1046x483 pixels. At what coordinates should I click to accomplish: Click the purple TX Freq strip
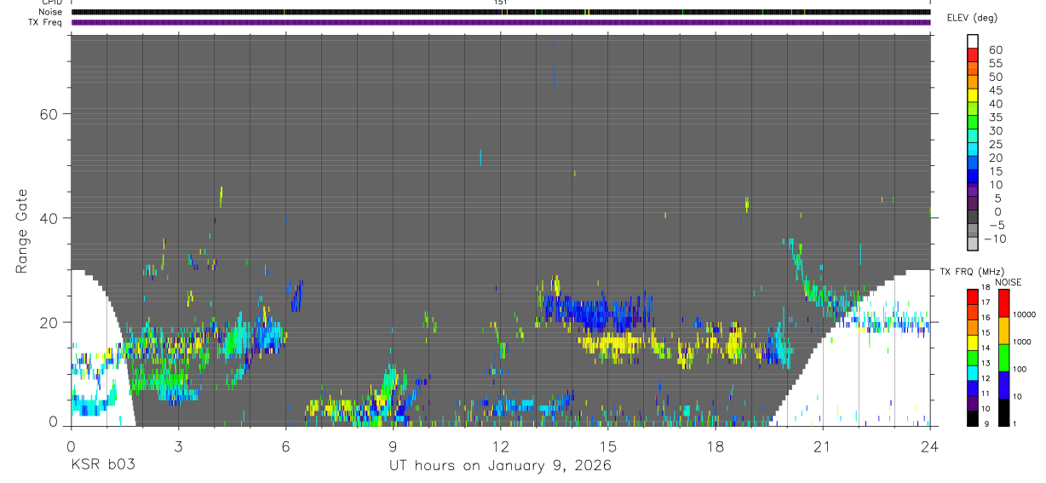click(x=501, y=22)
